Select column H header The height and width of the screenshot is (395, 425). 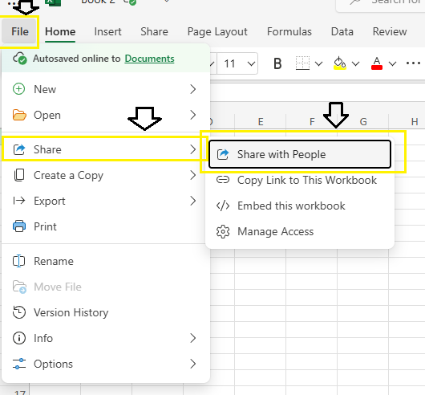(407, 121)
